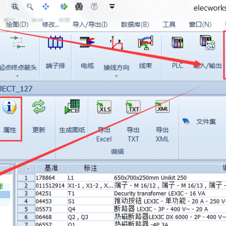Image resolution: width=226 pixels, height=226 pixels.
Task: Expand the 接线方向 dropdown arrow
Action: pyautogui.click(x=116, y=76)
